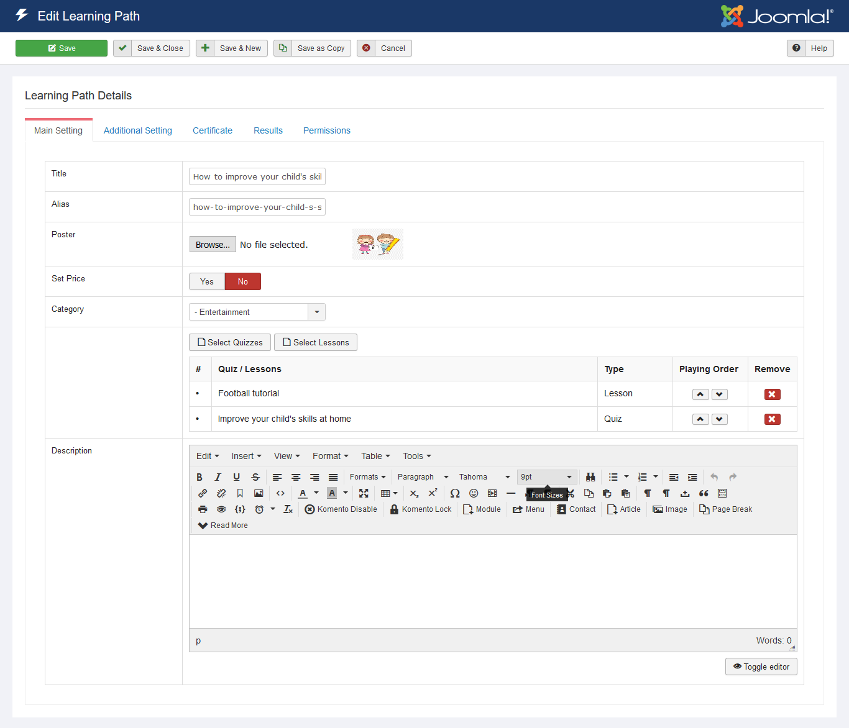The height and width of the screenshot is (728, 849).
Task: Toggle bold formatting in the editor
Action: pos(200,477)
